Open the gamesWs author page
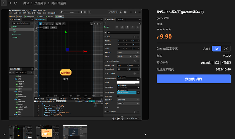 [x=163, y=18]
